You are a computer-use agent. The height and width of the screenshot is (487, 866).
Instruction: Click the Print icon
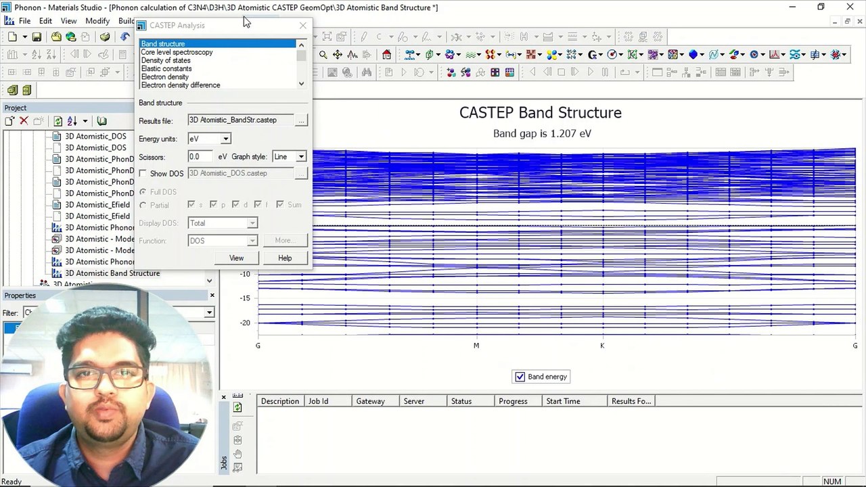pos(105,37)
